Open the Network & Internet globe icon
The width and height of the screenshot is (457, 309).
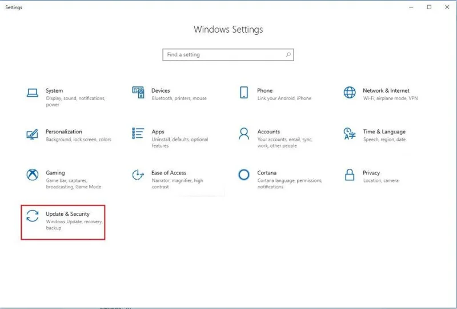[350, 92]
